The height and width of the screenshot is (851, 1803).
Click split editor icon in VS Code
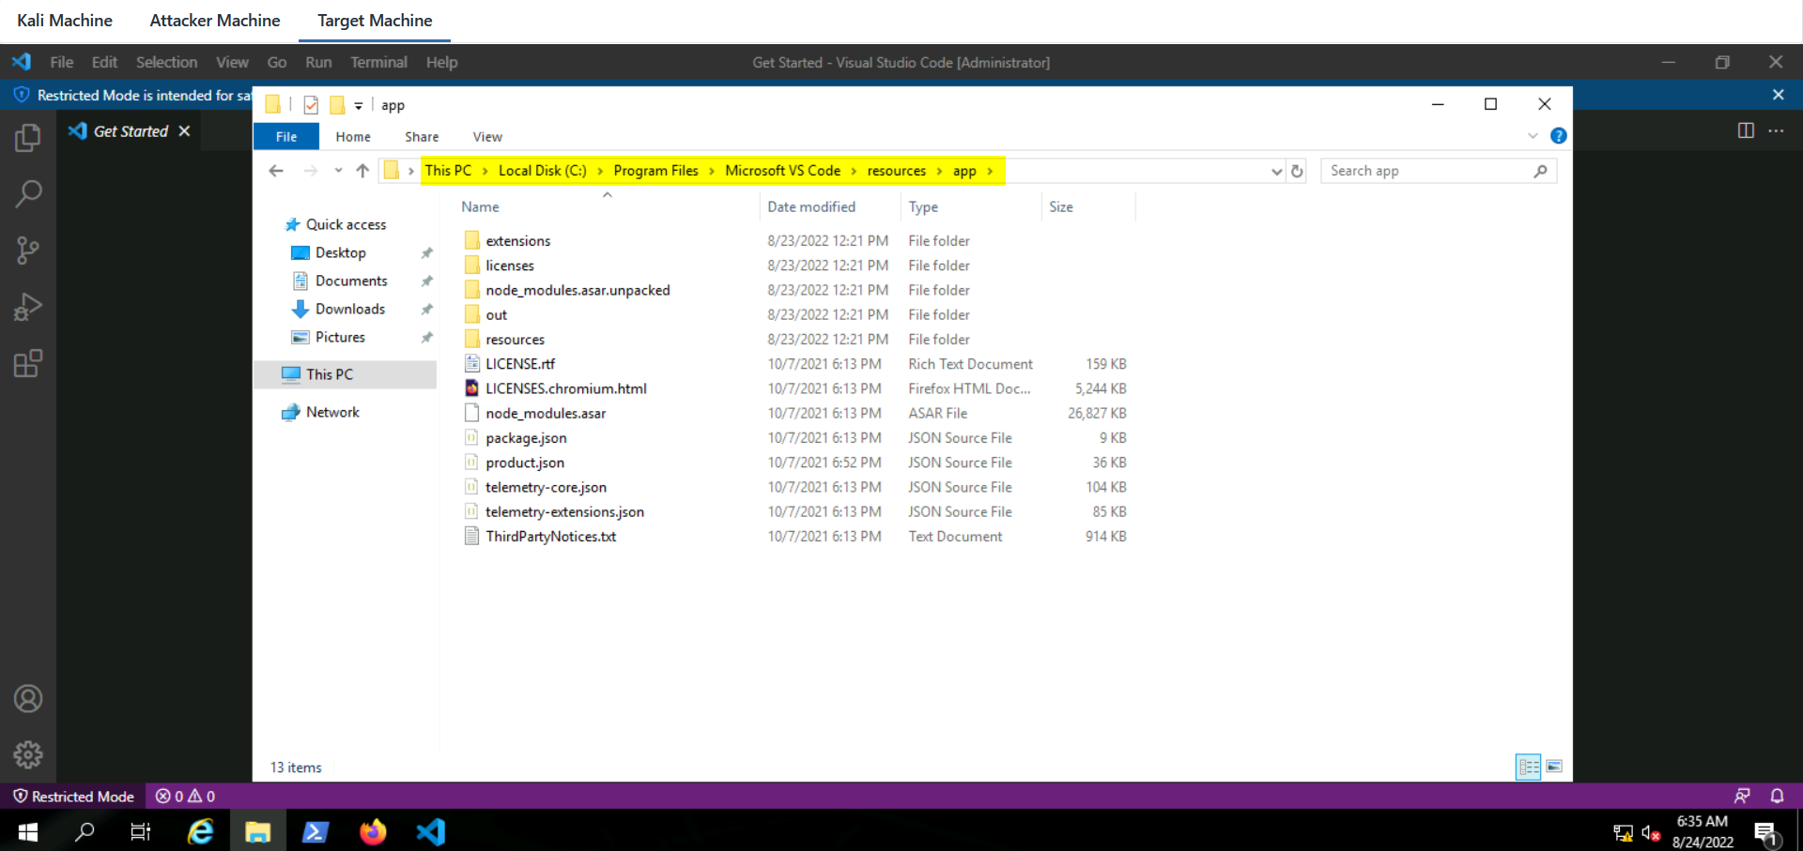(1746, 130)
